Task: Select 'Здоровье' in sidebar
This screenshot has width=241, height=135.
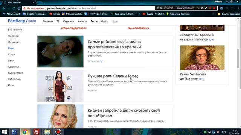Action: (14, 67)
